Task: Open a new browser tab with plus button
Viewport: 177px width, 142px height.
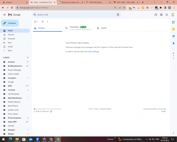Action: [x=143, y=2]
